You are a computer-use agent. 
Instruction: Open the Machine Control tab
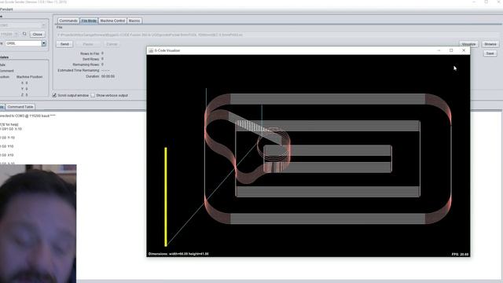(112, 20)
